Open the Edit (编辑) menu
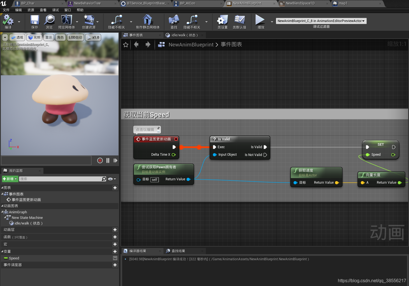The image size is (409, 286). tap(18, 10)
